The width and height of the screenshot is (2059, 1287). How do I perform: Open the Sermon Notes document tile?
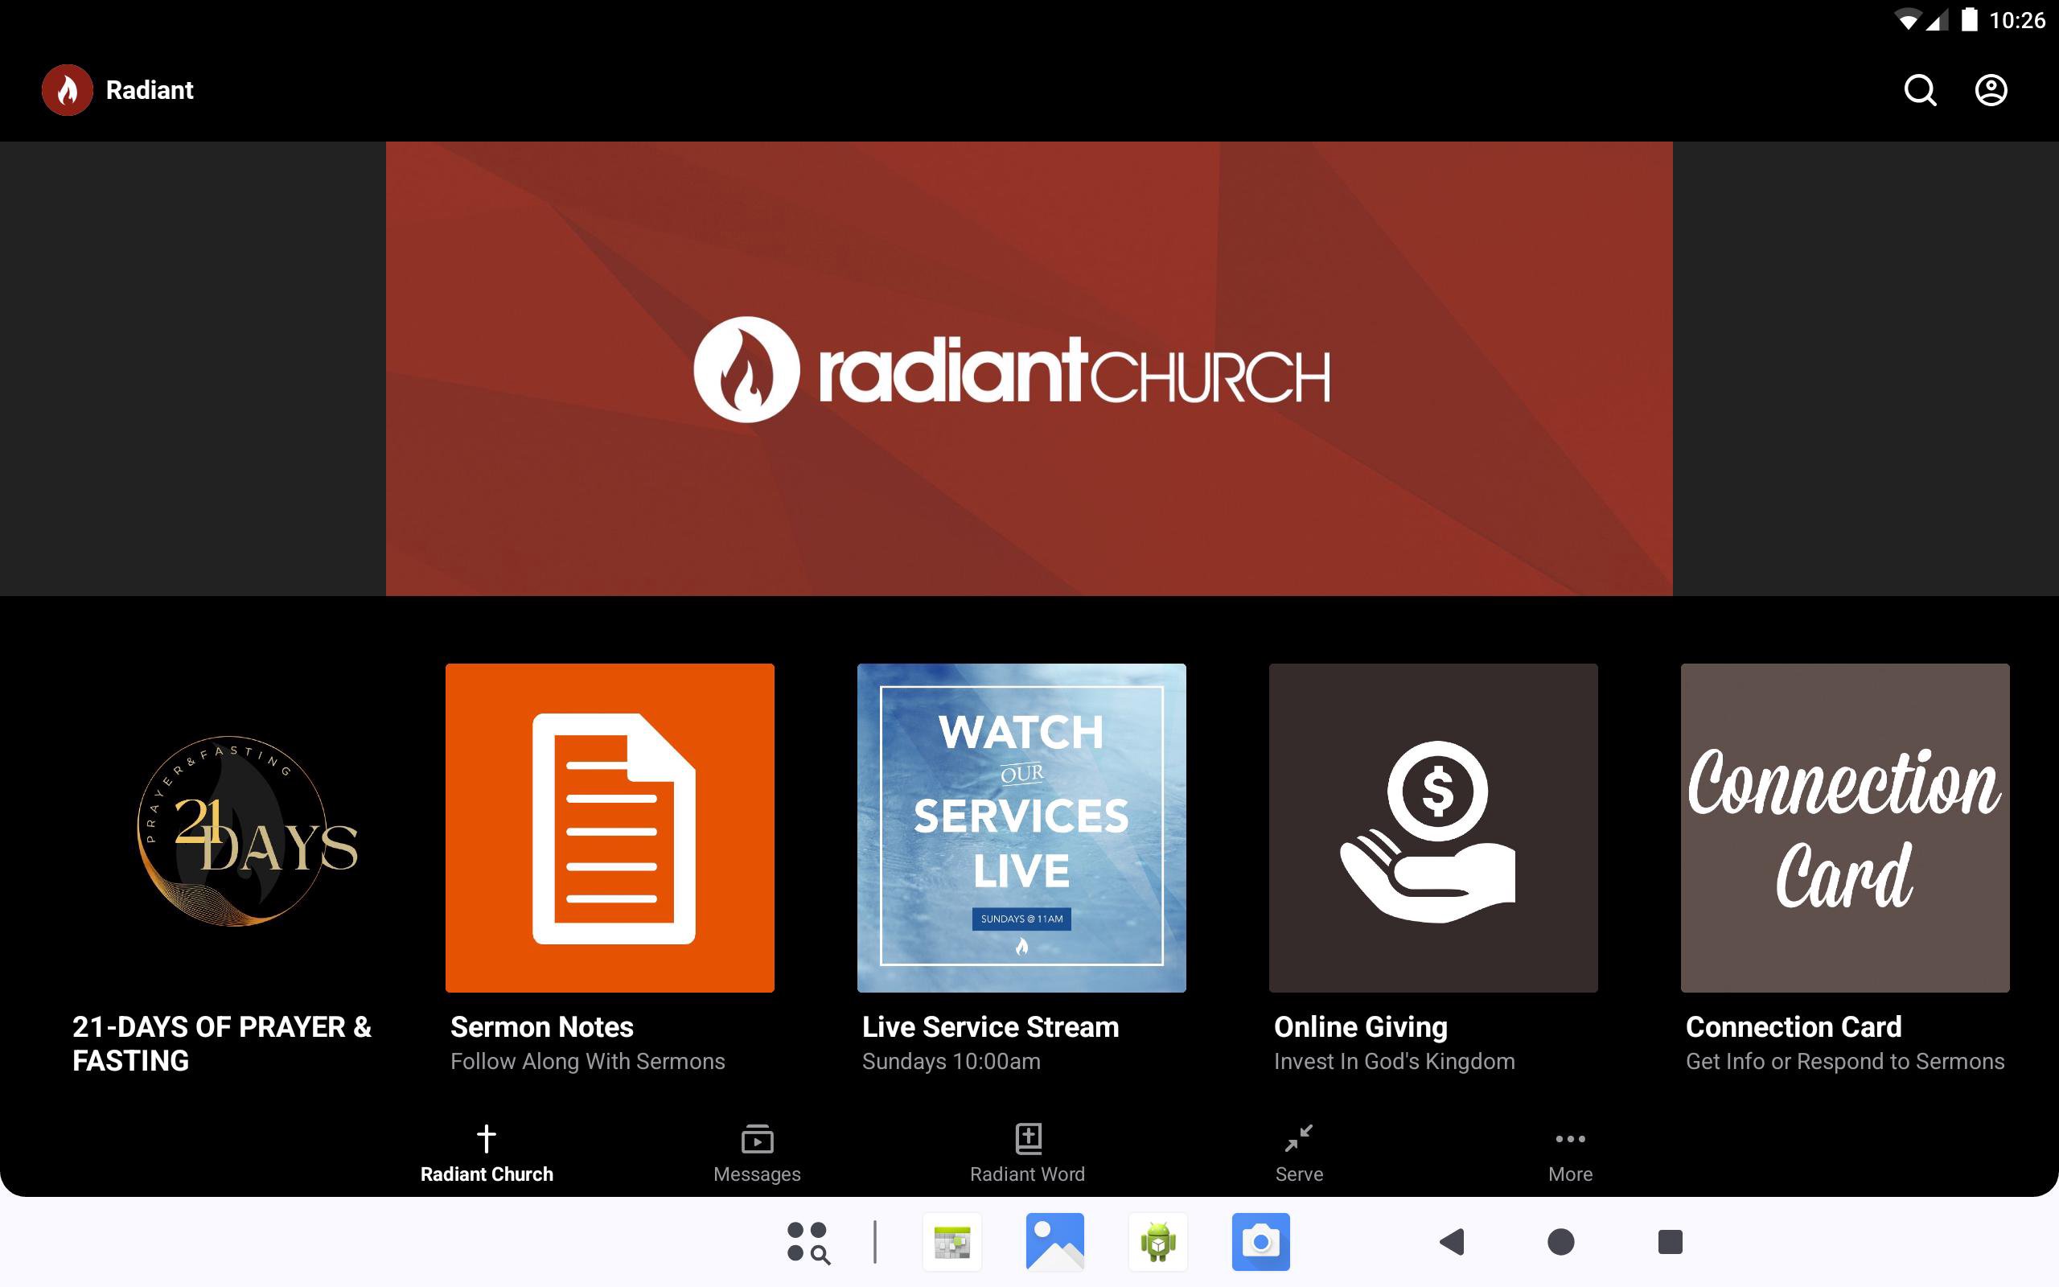[609, 828]
